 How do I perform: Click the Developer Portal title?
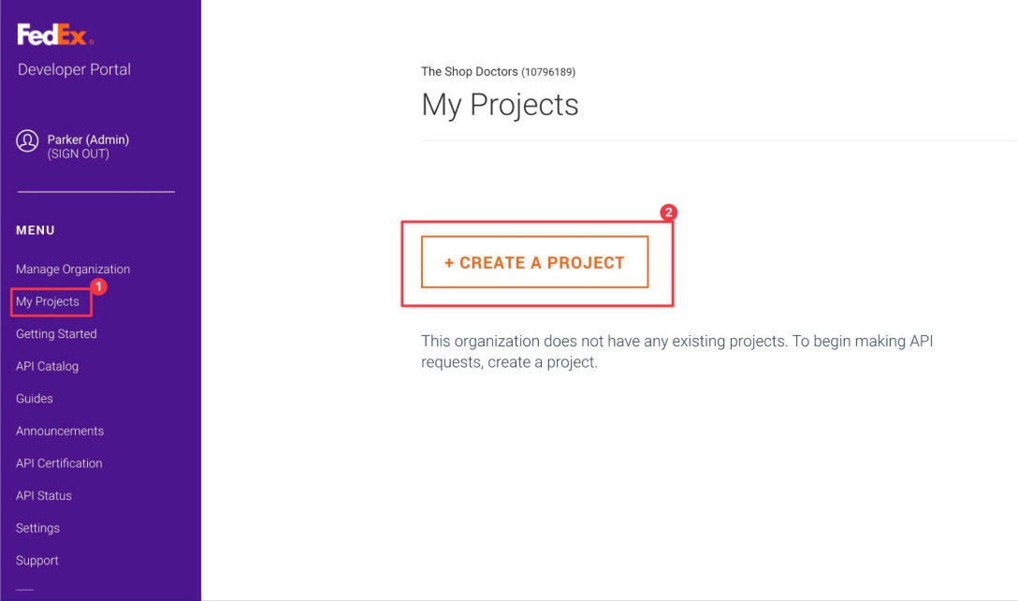74,69
